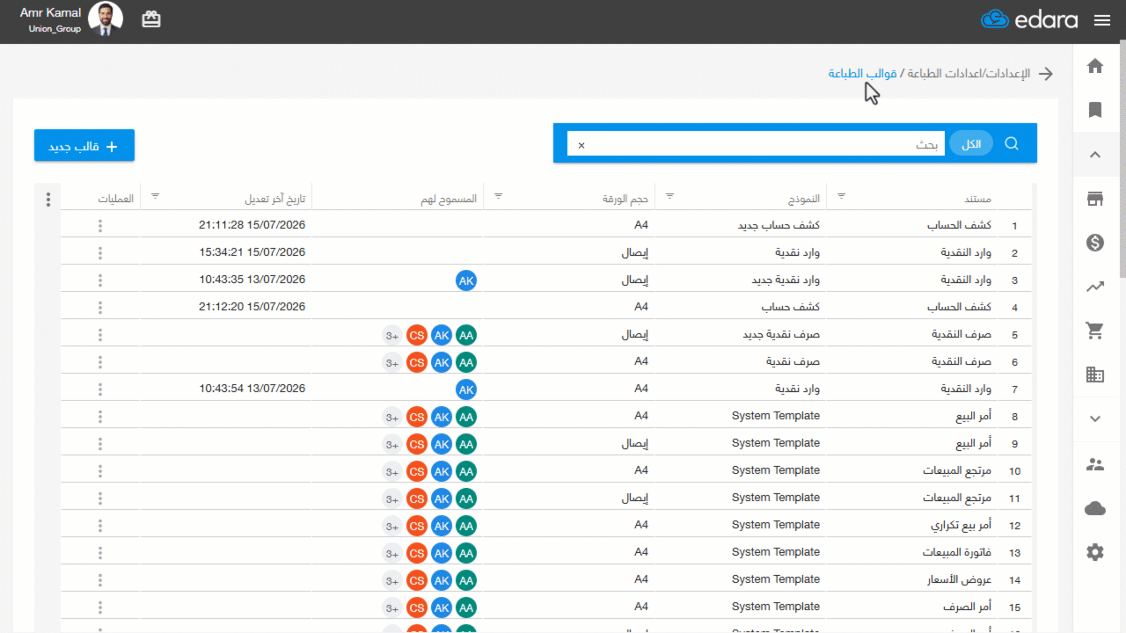Open the cloud icon in sidebar
This screenshot has height=633, width=1126.
coord(1095,508)
